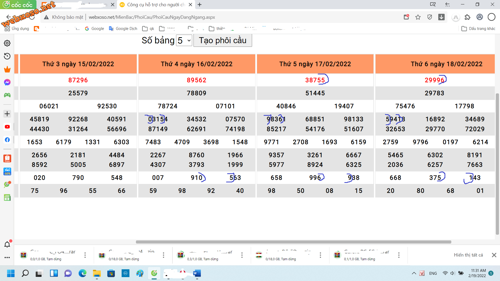
Task: Click the special prize number 87296
Action: point(78,80)
